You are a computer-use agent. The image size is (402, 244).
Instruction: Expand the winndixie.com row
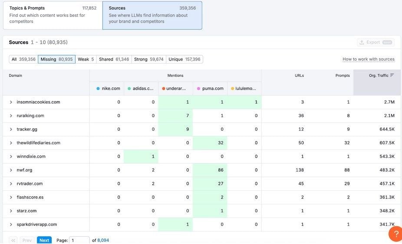[x=11, y=156]
